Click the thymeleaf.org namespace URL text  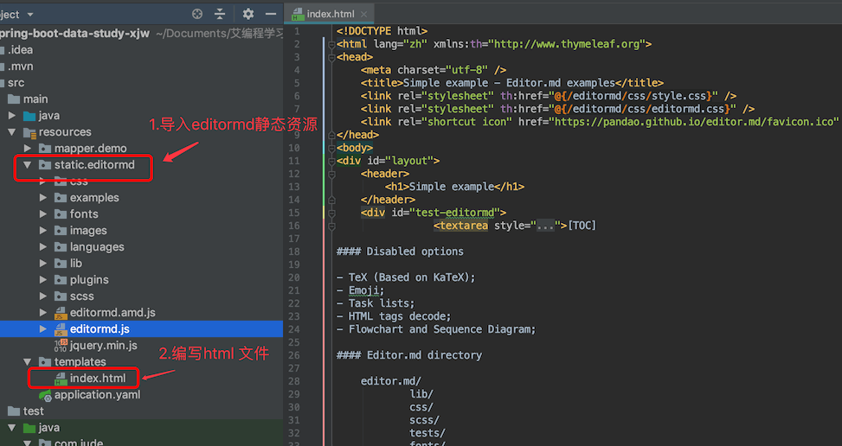tap(567, 44)
